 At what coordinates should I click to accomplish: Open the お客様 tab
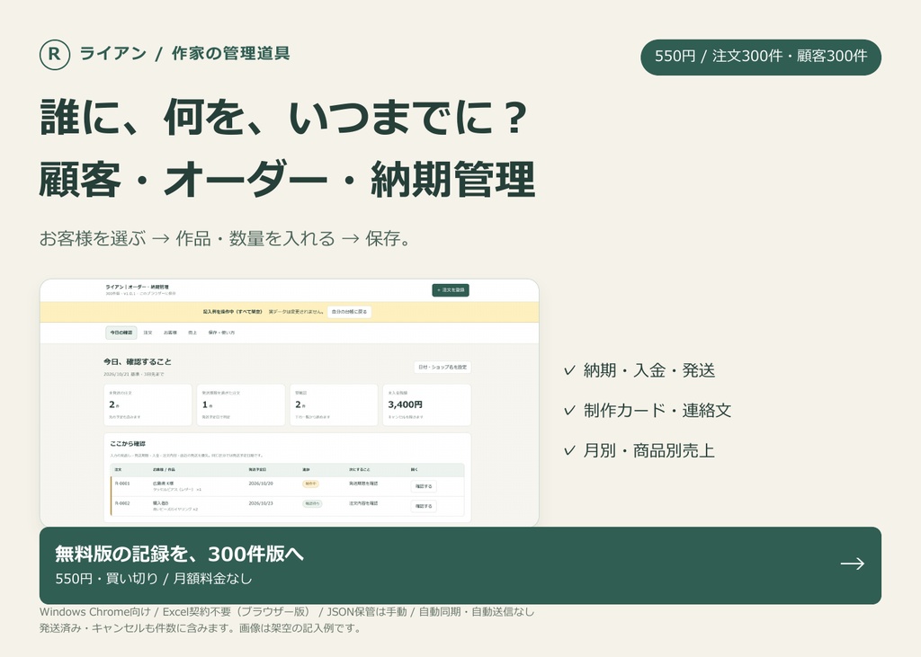click(x=170, y=333)
